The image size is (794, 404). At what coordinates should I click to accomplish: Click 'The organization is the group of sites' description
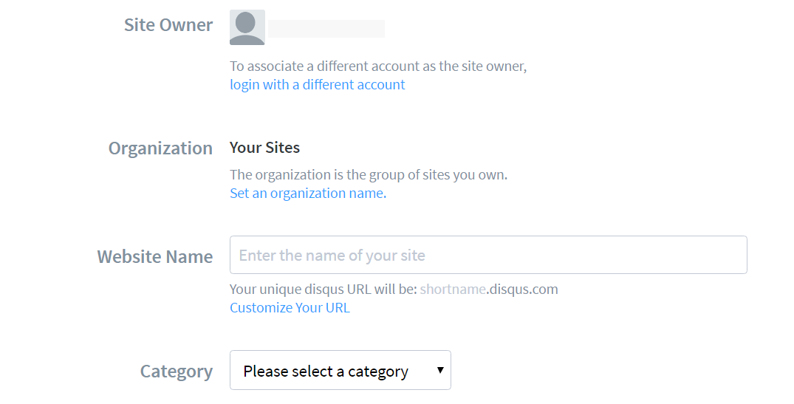pyautogui.click(x=368, y=175)
